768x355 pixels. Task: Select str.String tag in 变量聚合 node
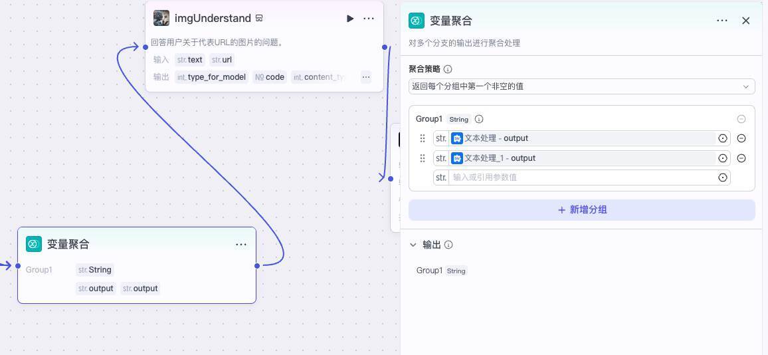[x=95, y=270]
